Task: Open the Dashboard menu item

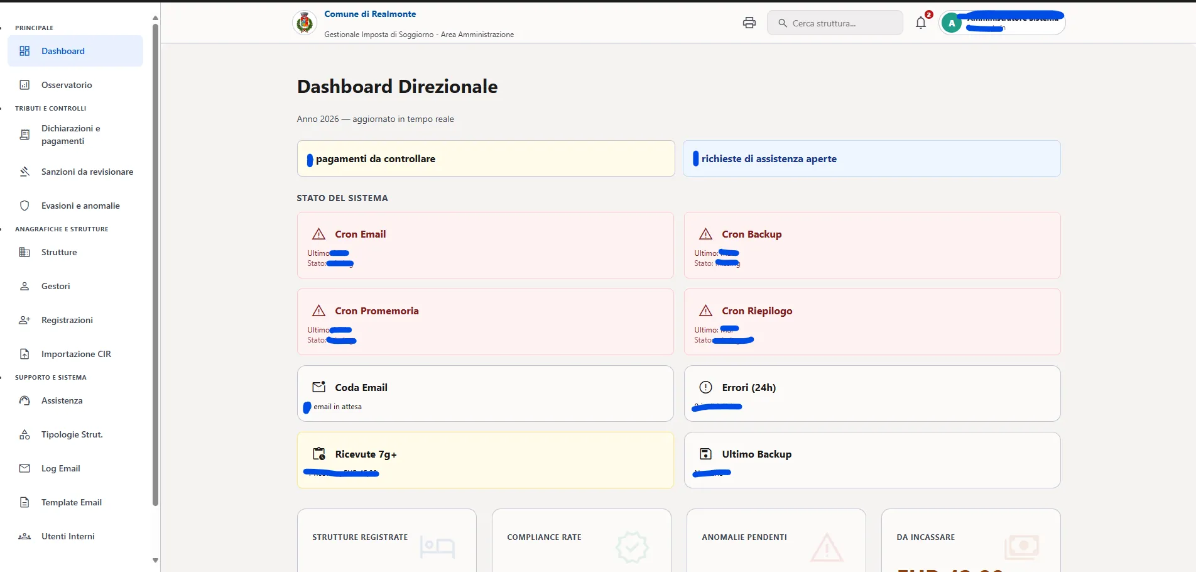Action: tap(75, 51)
